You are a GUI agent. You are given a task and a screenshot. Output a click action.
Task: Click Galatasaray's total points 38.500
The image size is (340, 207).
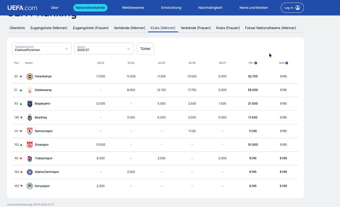point(253,90)
